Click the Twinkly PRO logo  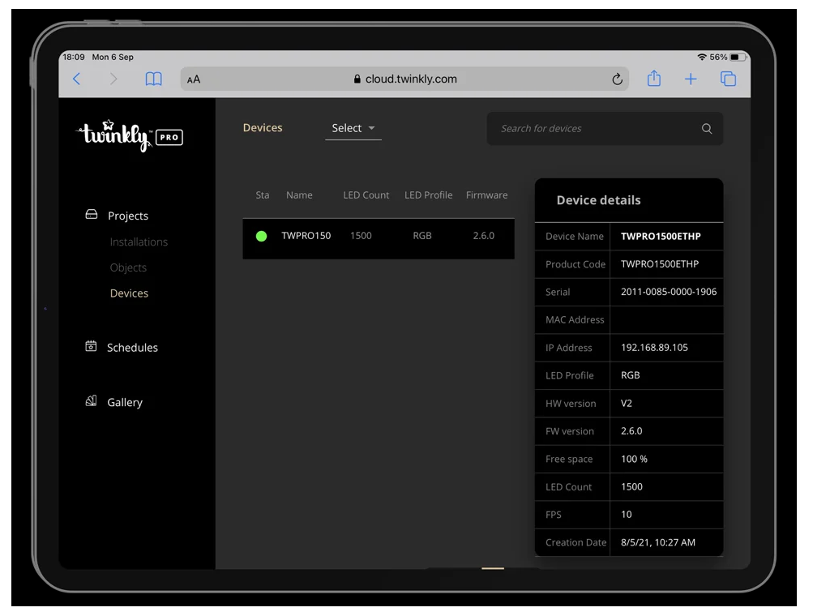[x=130, y=135]
